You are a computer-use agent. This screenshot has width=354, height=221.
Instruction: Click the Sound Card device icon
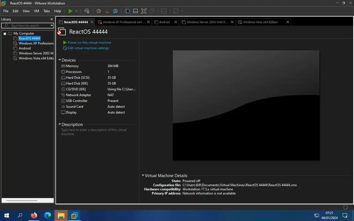(63, 107)
